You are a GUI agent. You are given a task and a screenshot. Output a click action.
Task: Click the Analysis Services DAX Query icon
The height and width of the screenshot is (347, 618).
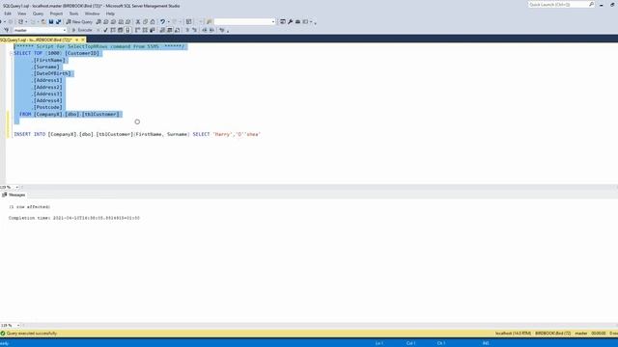pos(128,21)
